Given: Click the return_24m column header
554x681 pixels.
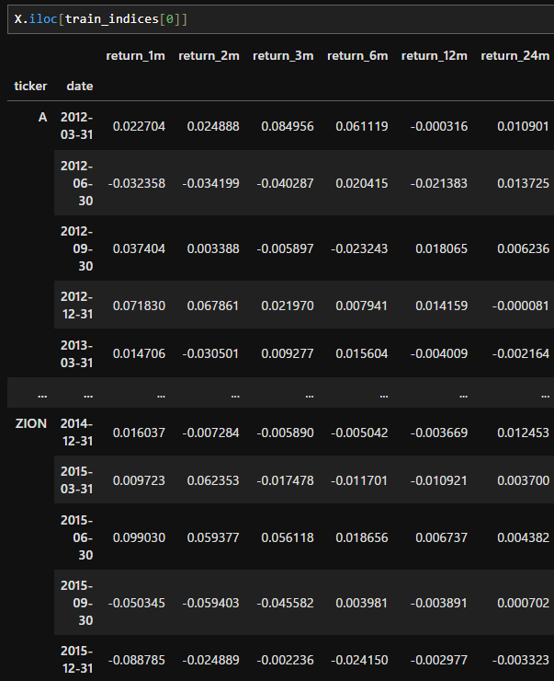Looking at the screenshot, I should pos(515,55).
